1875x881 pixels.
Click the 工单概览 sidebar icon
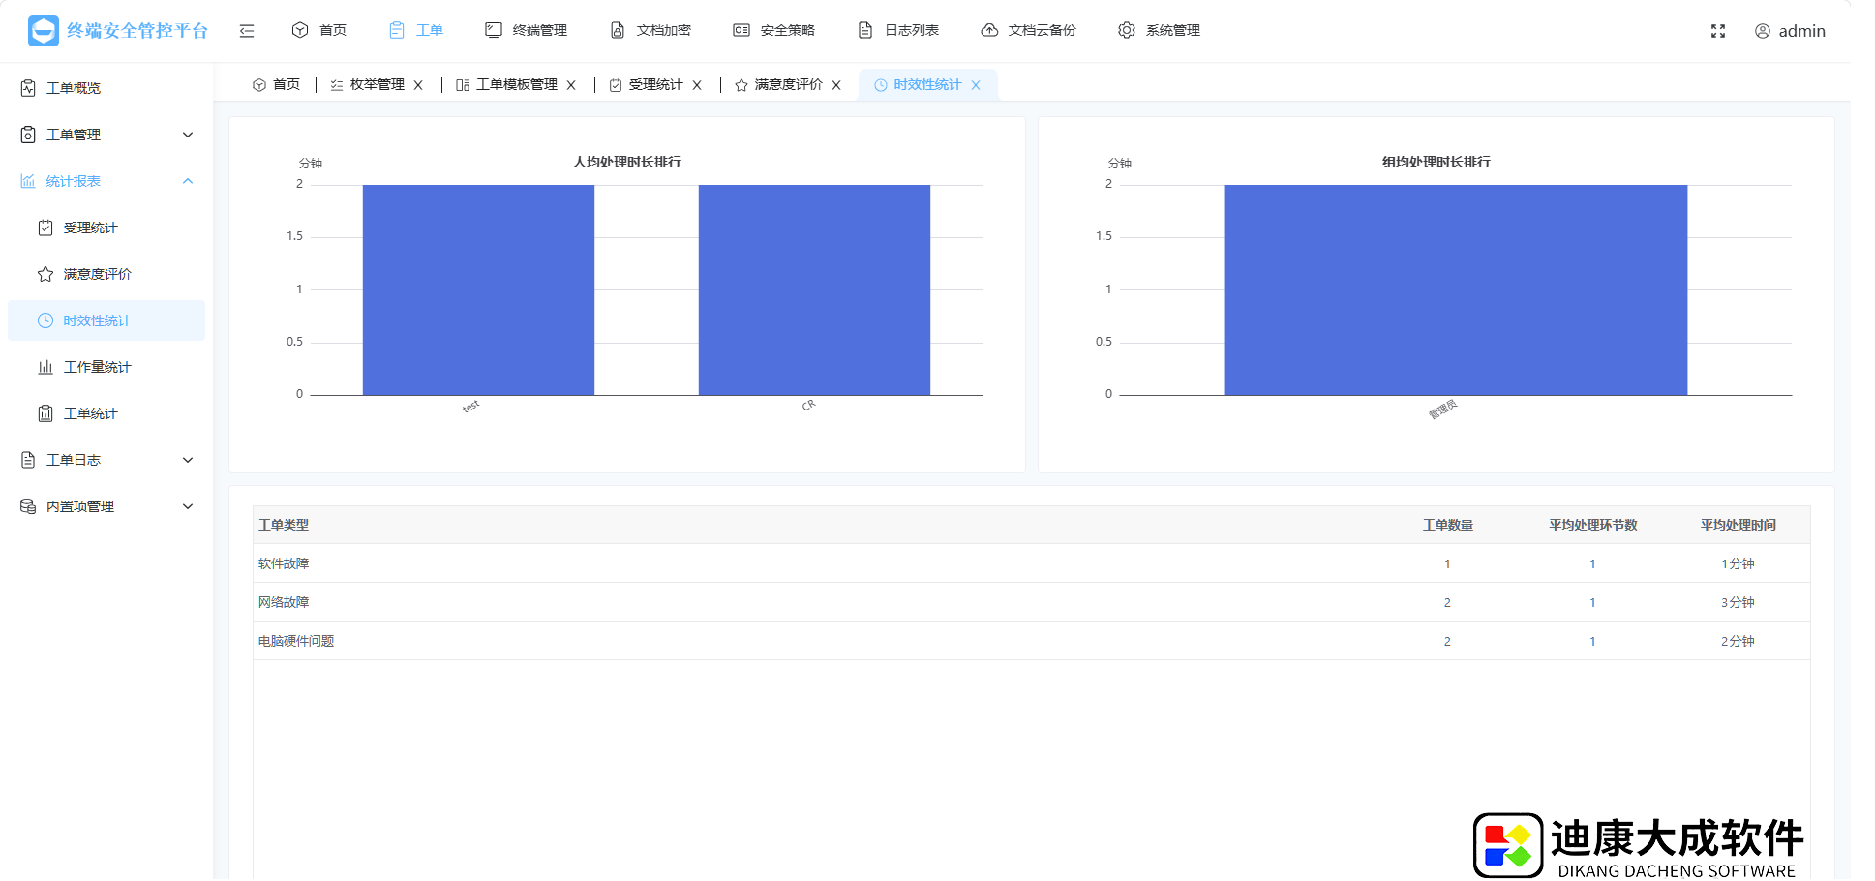coord(28,88)
